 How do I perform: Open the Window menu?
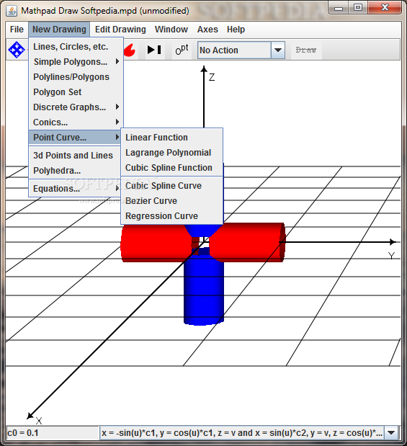pyautogui.click(x=171, y=30)
